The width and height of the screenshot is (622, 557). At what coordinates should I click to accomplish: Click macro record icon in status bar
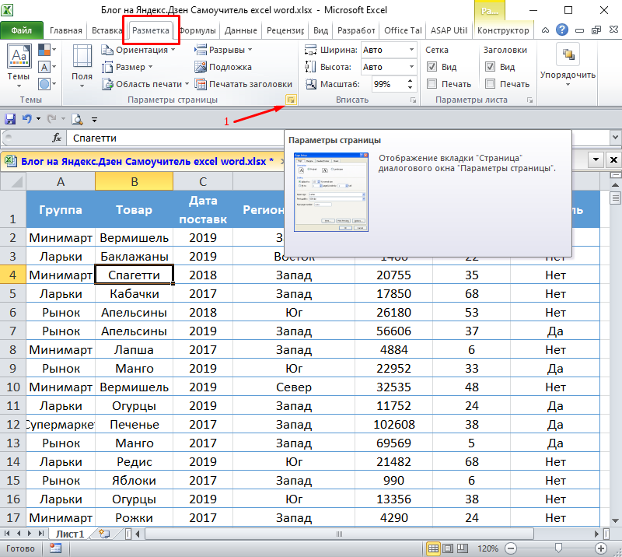click(x=55, y=548)
